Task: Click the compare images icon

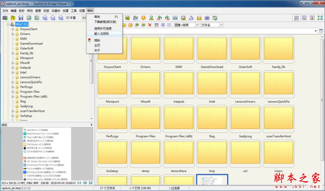Action: coord(175,18)
